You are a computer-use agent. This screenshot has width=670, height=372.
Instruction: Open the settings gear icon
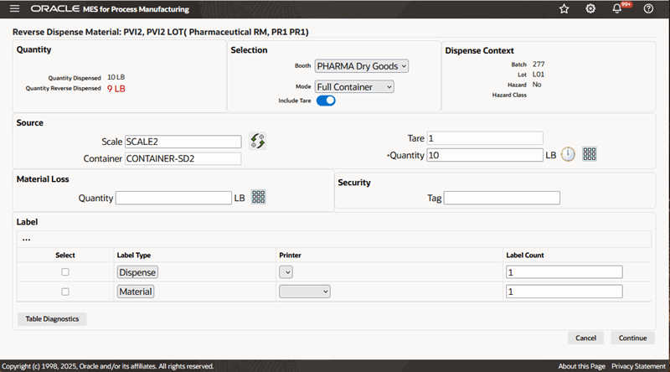(590, 9)
